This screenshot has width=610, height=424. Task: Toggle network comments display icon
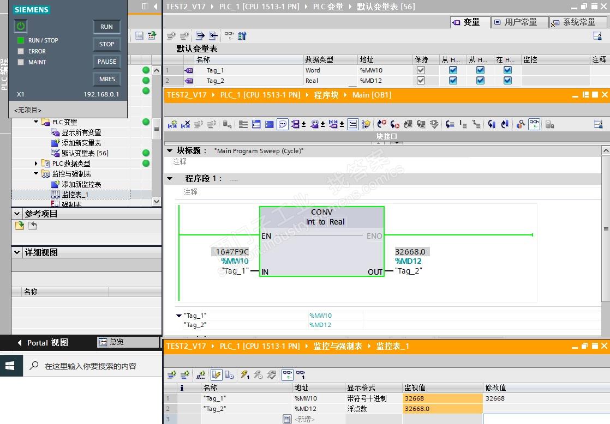coord(353,124)
